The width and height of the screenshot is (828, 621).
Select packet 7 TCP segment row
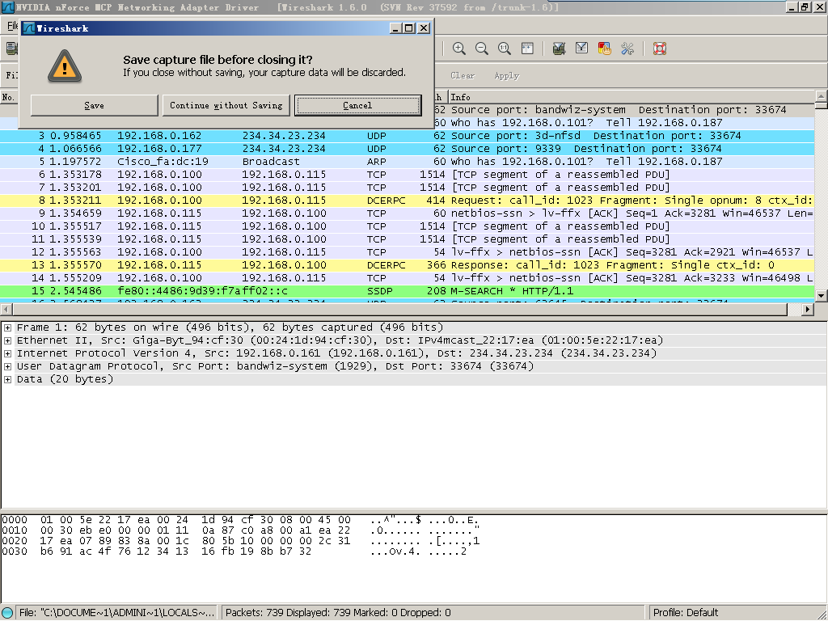pyautogui.click(x=408, y=188)
